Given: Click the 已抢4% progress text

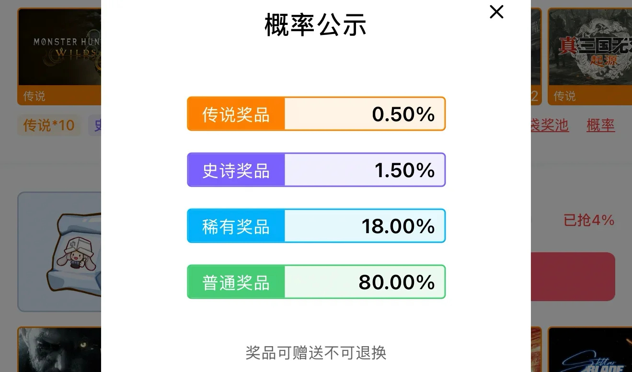Looking at the screenshot, I should pos(589,220).
